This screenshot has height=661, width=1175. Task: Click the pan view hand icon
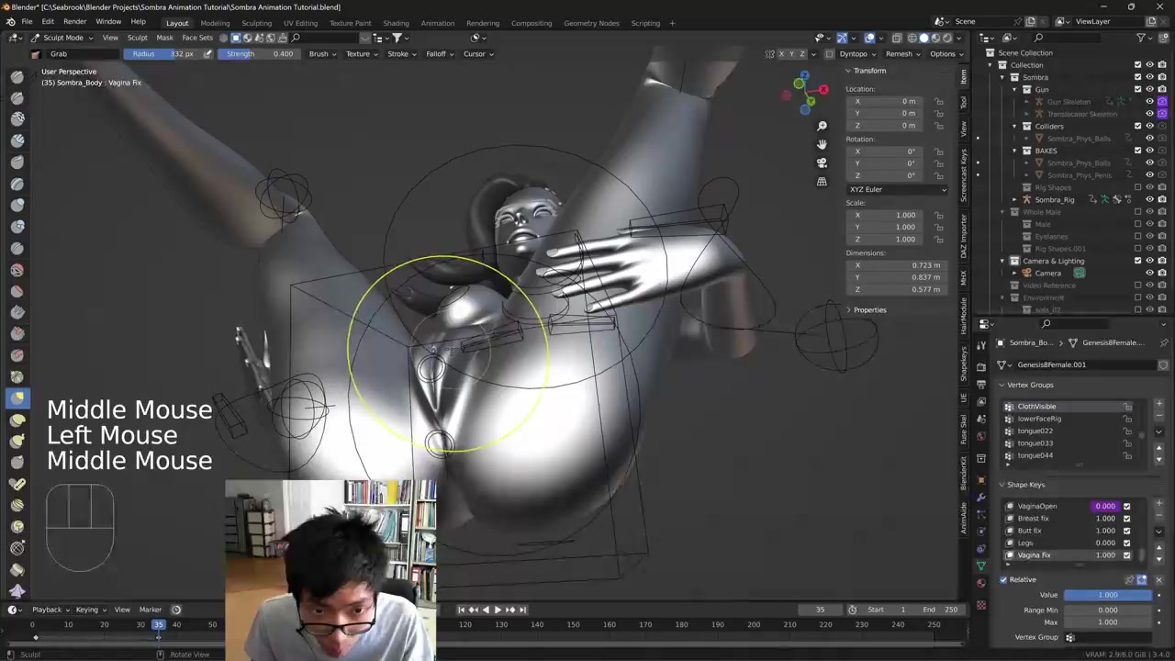pyautogui.click(x=822, y=144)
